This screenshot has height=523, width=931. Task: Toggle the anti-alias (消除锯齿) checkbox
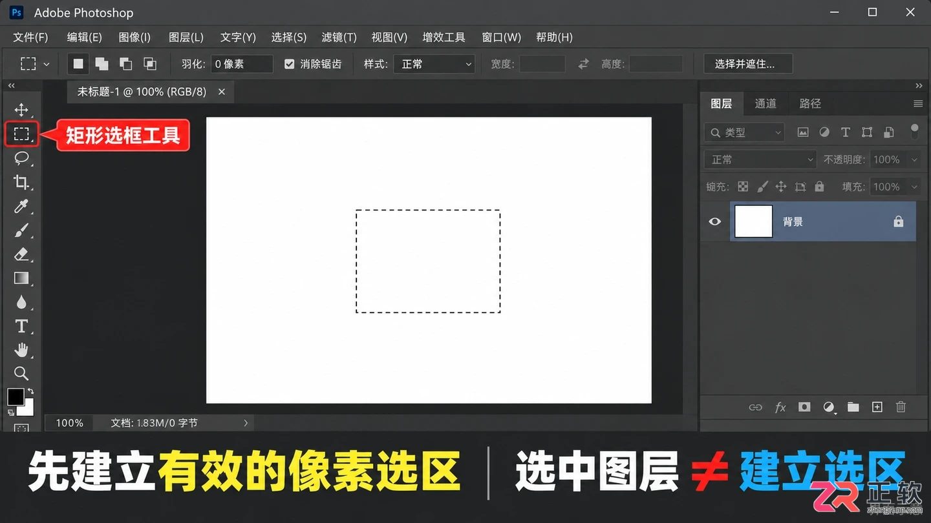[289, 64]
